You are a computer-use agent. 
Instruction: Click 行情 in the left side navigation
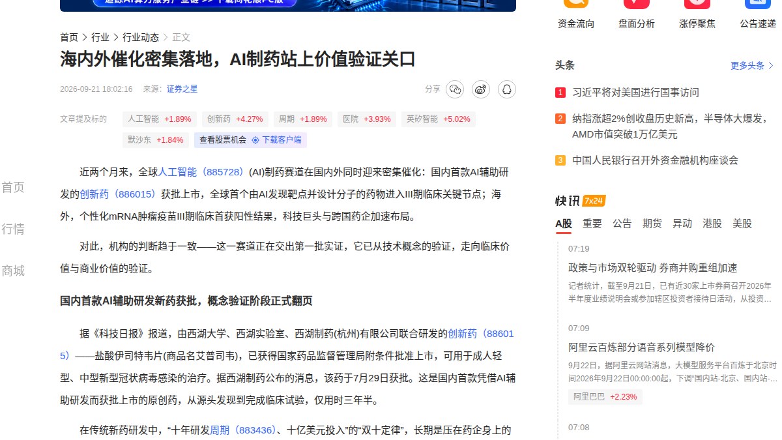tap(13, 229)
